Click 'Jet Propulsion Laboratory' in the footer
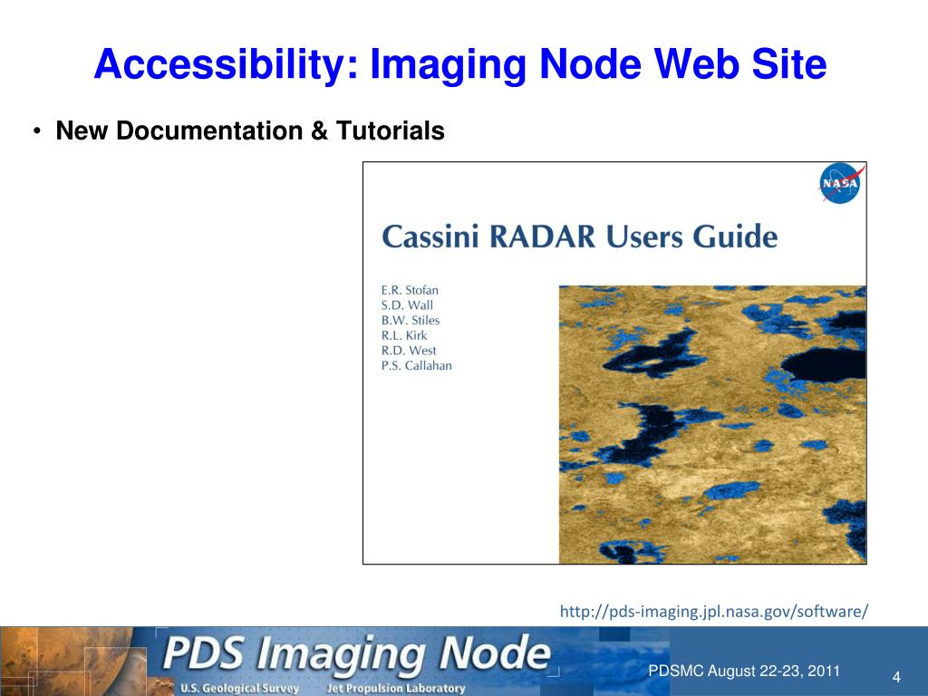The image size is (928, 696). [396, 689]
